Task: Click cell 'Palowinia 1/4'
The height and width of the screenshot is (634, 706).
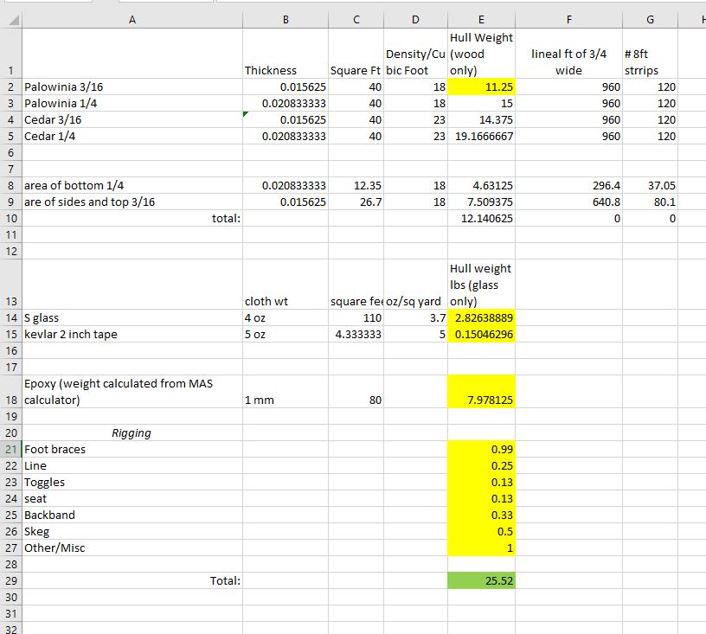Action: [x=132, y=103]
